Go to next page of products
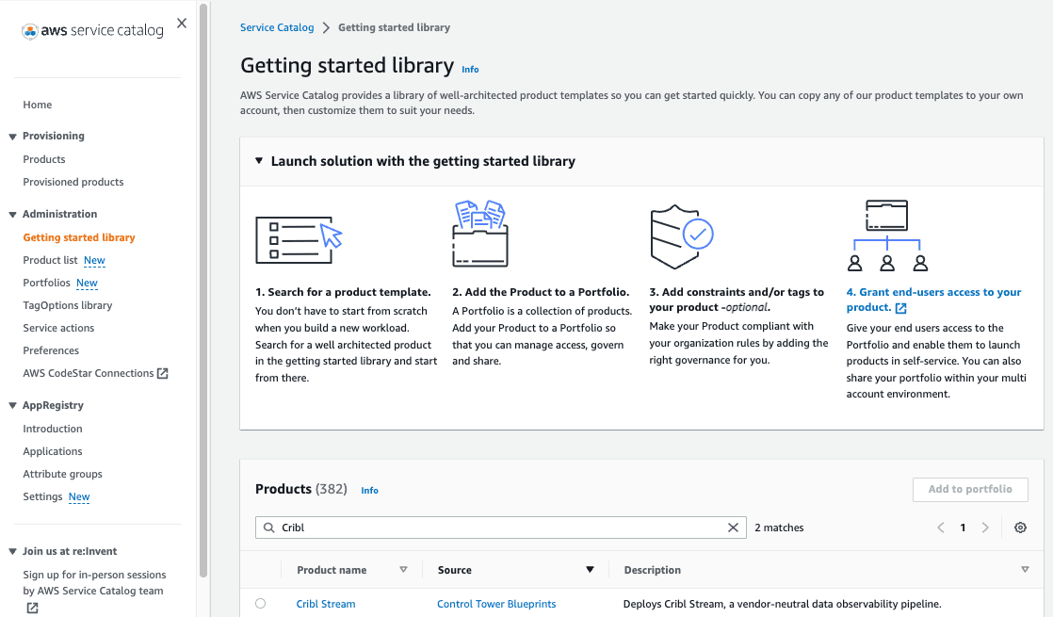Viewport: 1053px width, 617px height. [x=985, y=528]
